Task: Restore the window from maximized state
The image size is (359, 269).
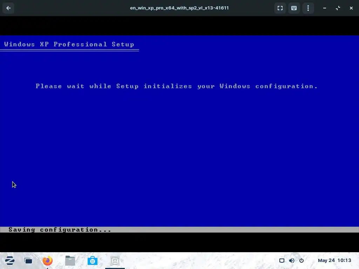Action: click(338, 8)
